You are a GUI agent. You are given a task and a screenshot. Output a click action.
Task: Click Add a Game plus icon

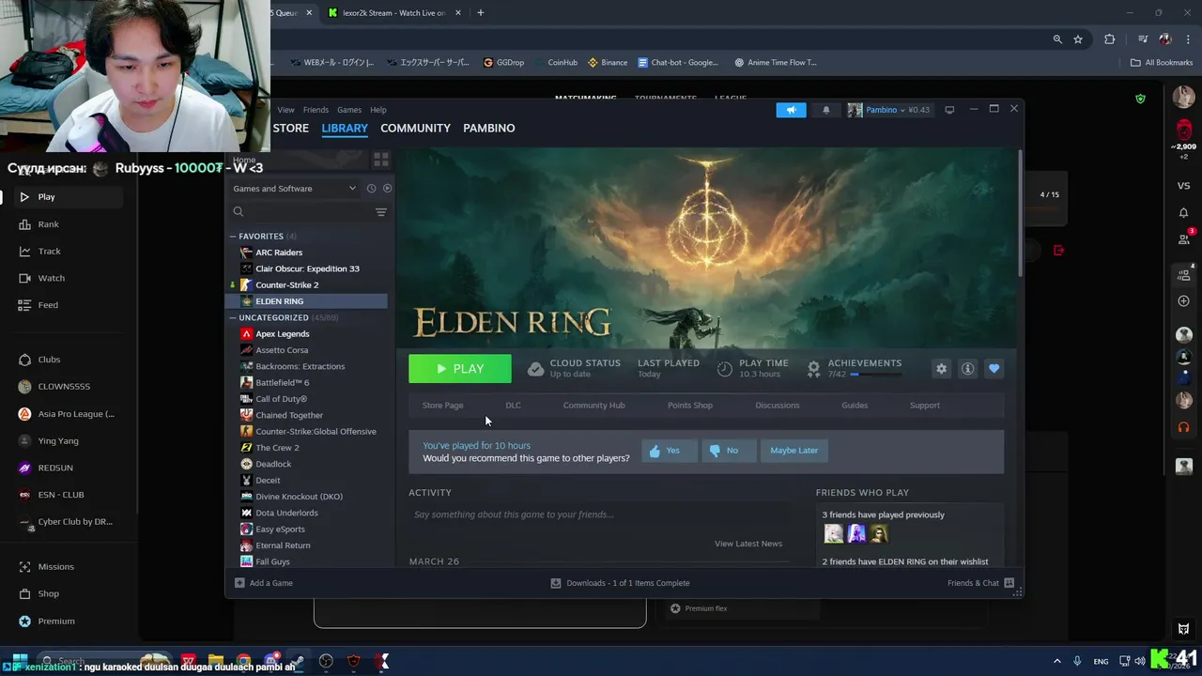pyautogui.click(x=239, y=583)
